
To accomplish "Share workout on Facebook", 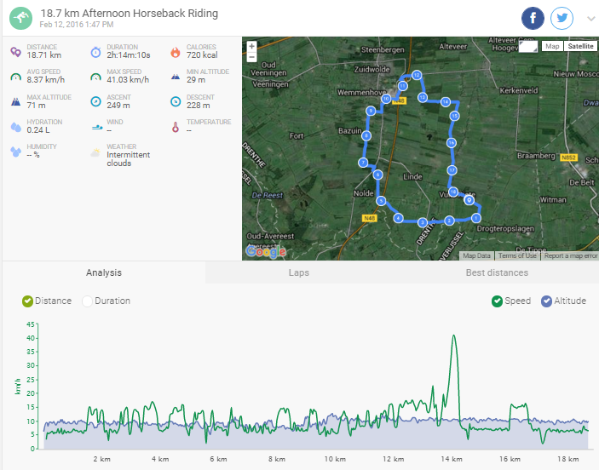I will [x=533, y=18].
